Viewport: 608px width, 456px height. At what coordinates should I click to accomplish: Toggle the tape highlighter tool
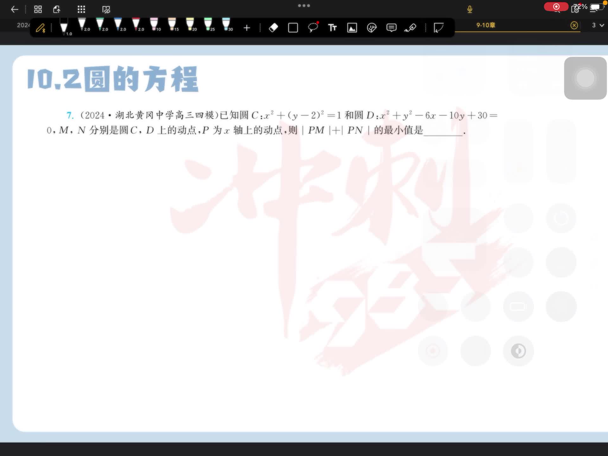click(x=410, y=28)
